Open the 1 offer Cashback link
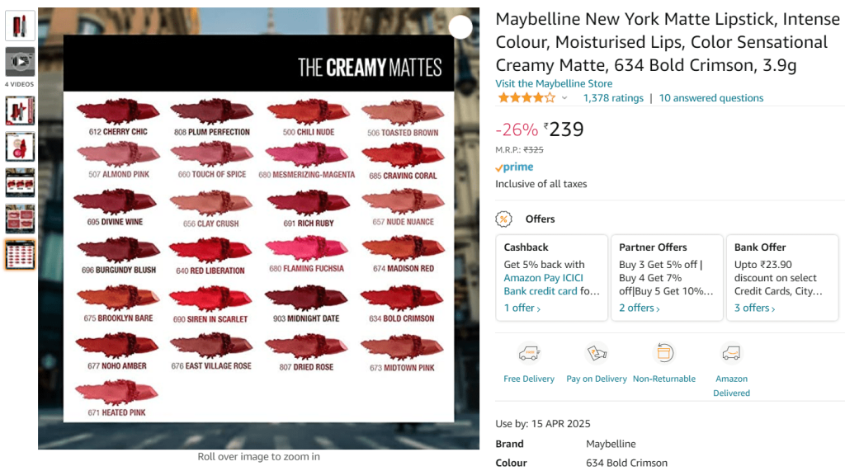 522,309
